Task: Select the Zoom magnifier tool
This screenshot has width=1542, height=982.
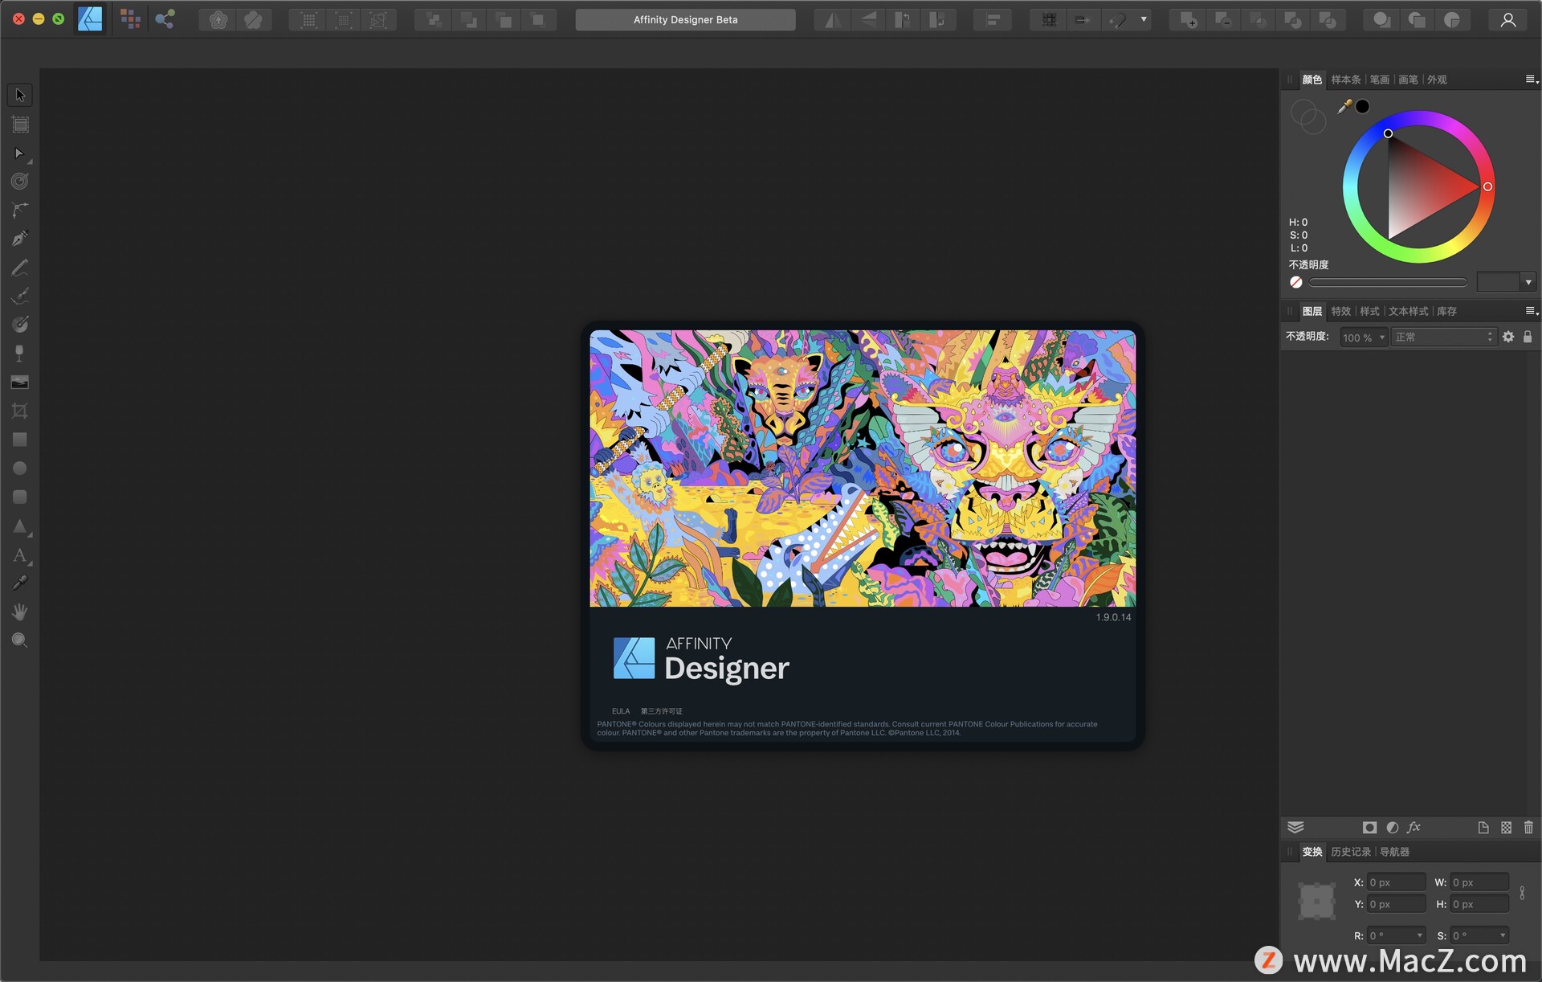Action: point(20,640)
